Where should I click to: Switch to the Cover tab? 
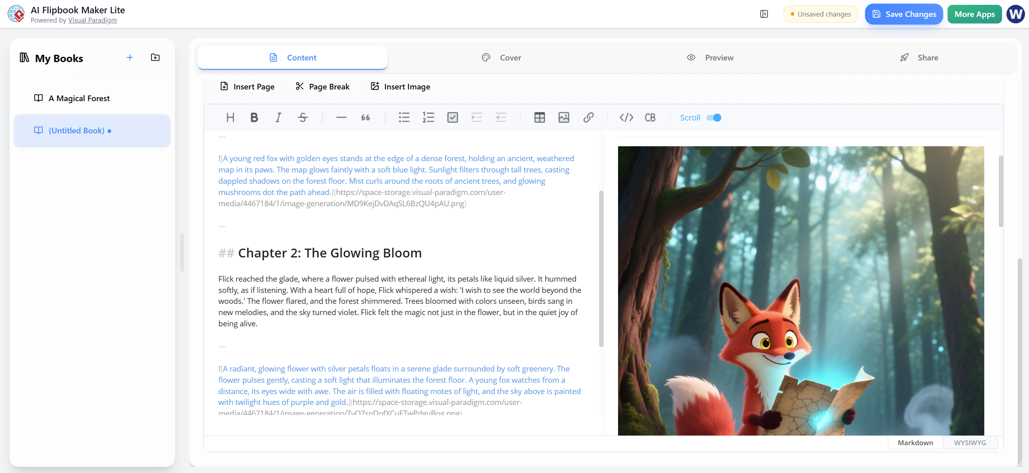(501, 58)
